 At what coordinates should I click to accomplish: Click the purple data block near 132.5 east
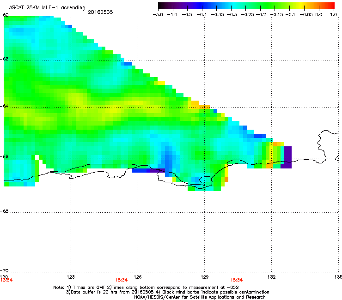tap(287, 157)
